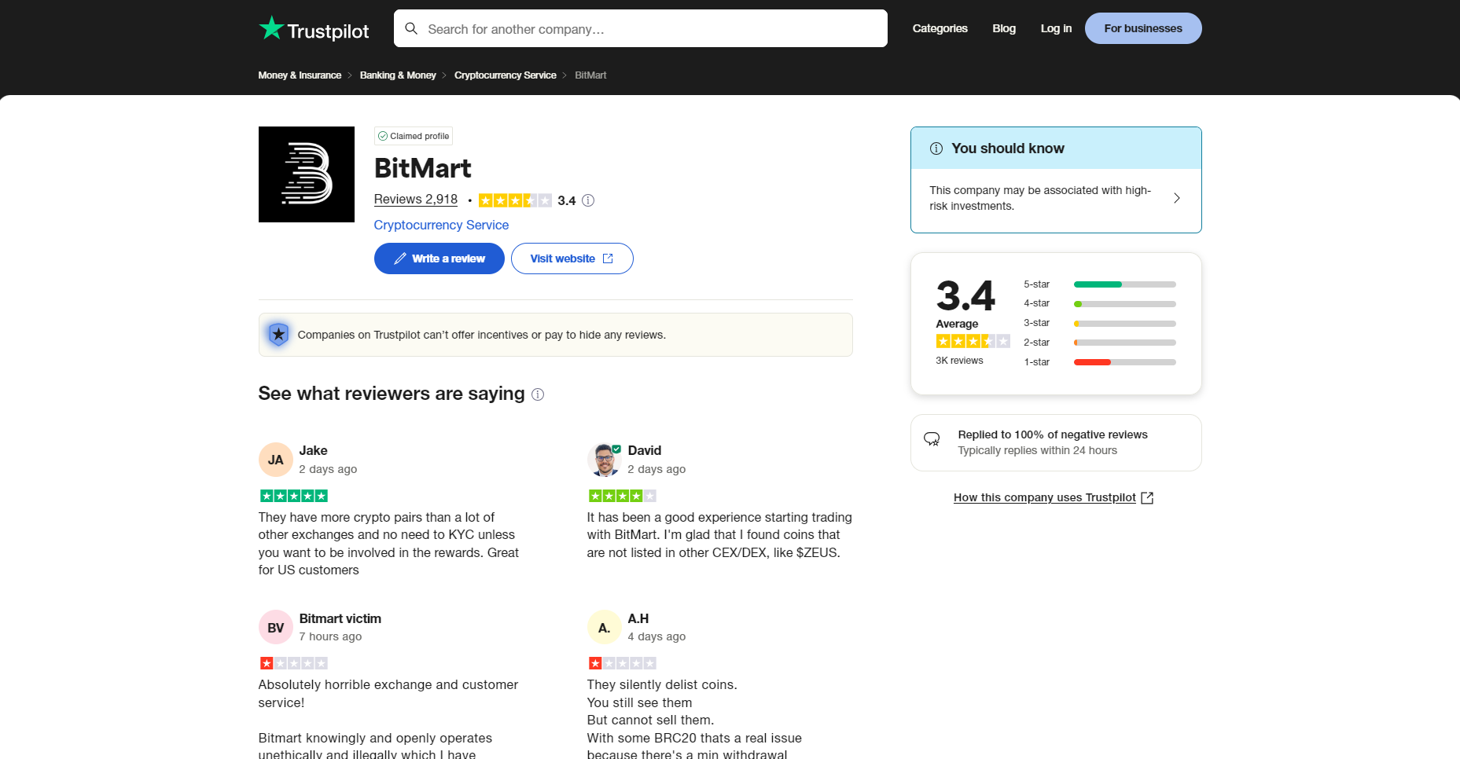Open Jake's review about crypto pairs
The width and height of the screenshot is (1460, 759).
(389, 544)
